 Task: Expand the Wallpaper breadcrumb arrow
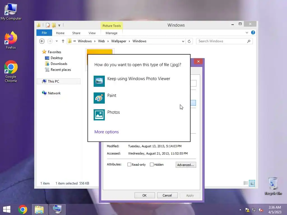pos(129,41)
